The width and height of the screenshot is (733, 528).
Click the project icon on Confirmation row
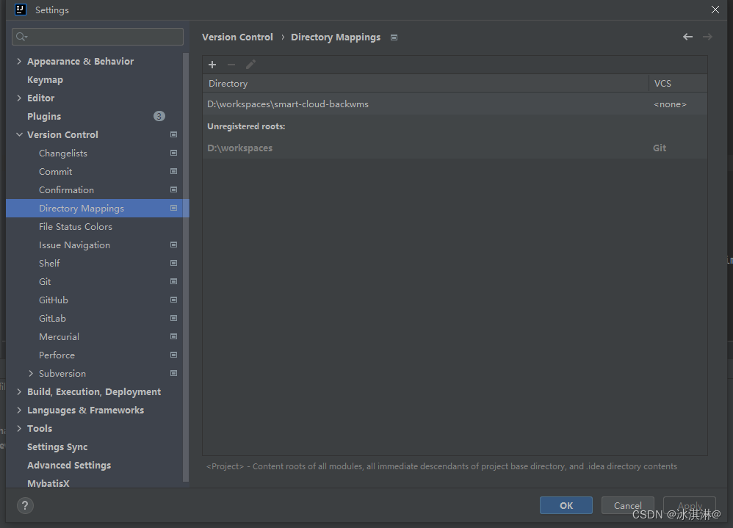pos(173,189)
